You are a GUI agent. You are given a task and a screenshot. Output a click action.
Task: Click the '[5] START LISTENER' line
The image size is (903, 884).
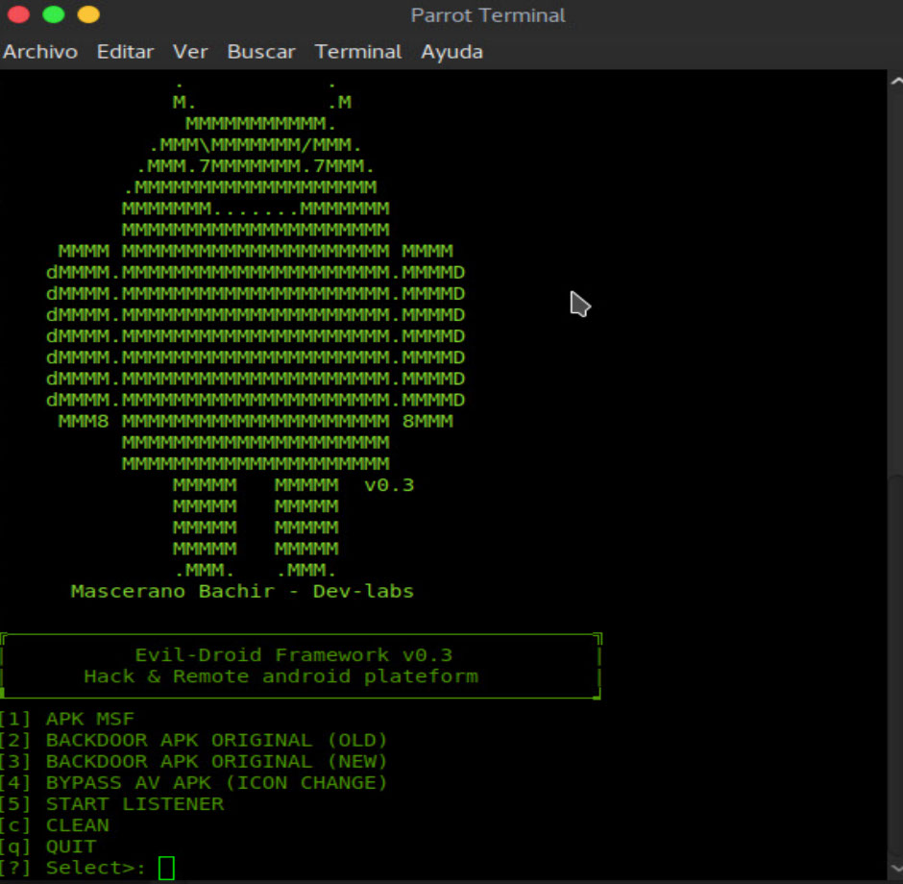pyautogui.click(x=111, y=804)
